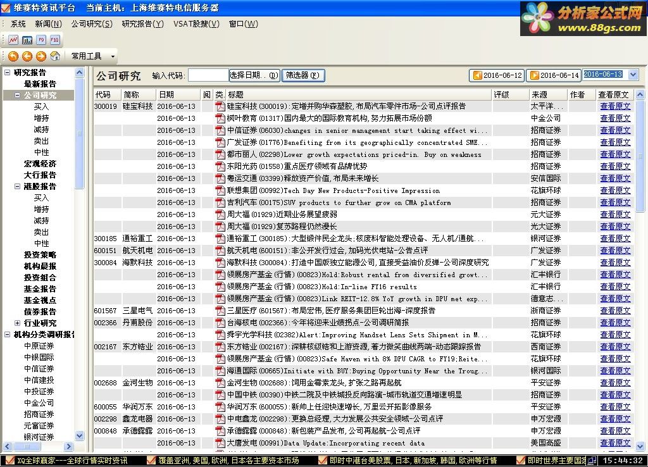
Task: Open the PDF icon for 硅宝科技 report
Action: 220,106
